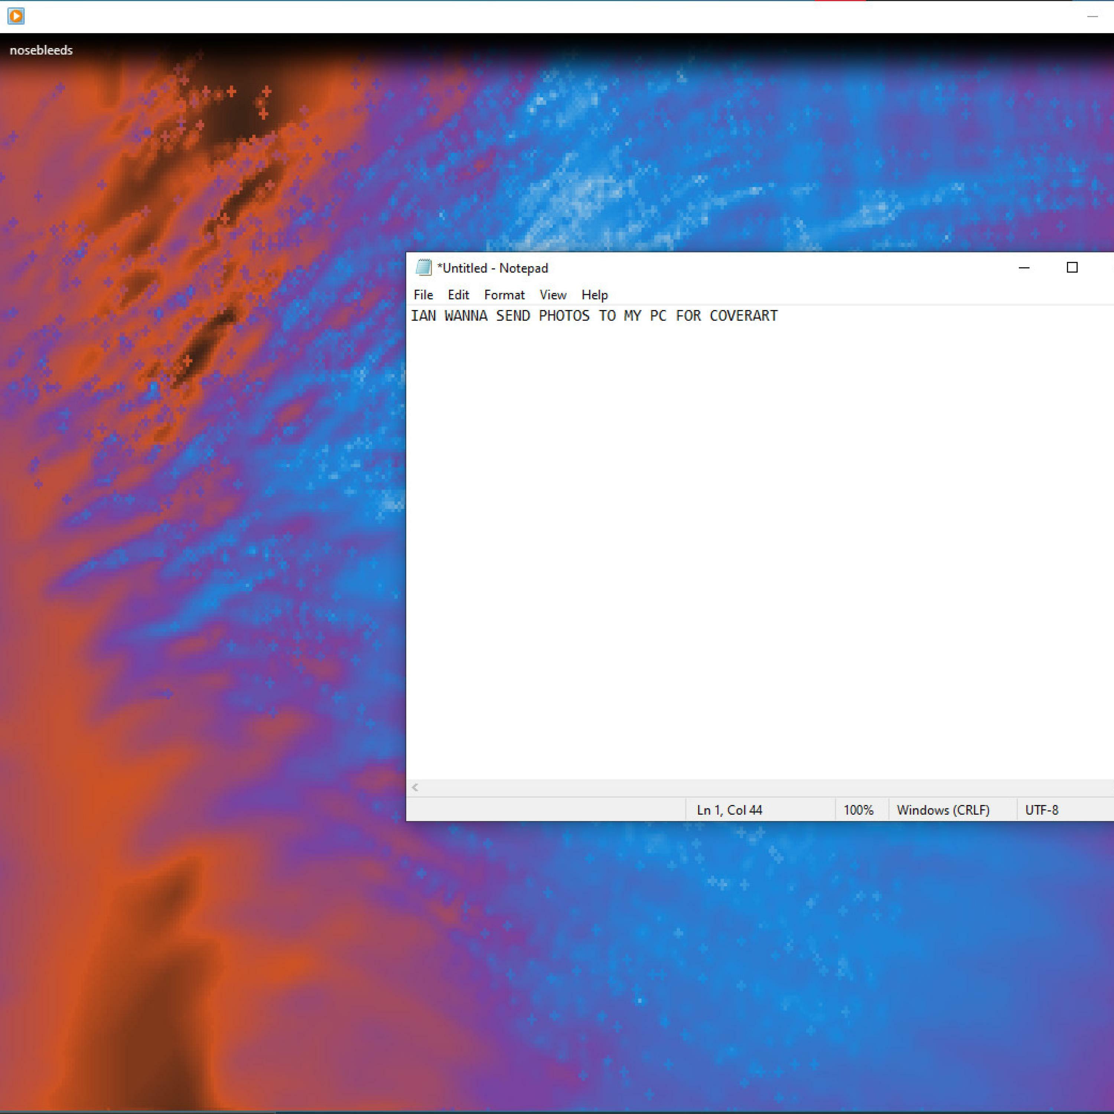Click the Windows Media Player app icon

pyautogui.click(x=16, y=16)
